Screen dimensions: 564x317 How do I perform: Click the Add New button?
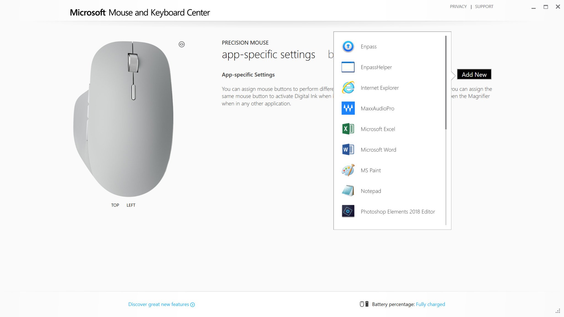pyautogui.click(x=474, y=74)
